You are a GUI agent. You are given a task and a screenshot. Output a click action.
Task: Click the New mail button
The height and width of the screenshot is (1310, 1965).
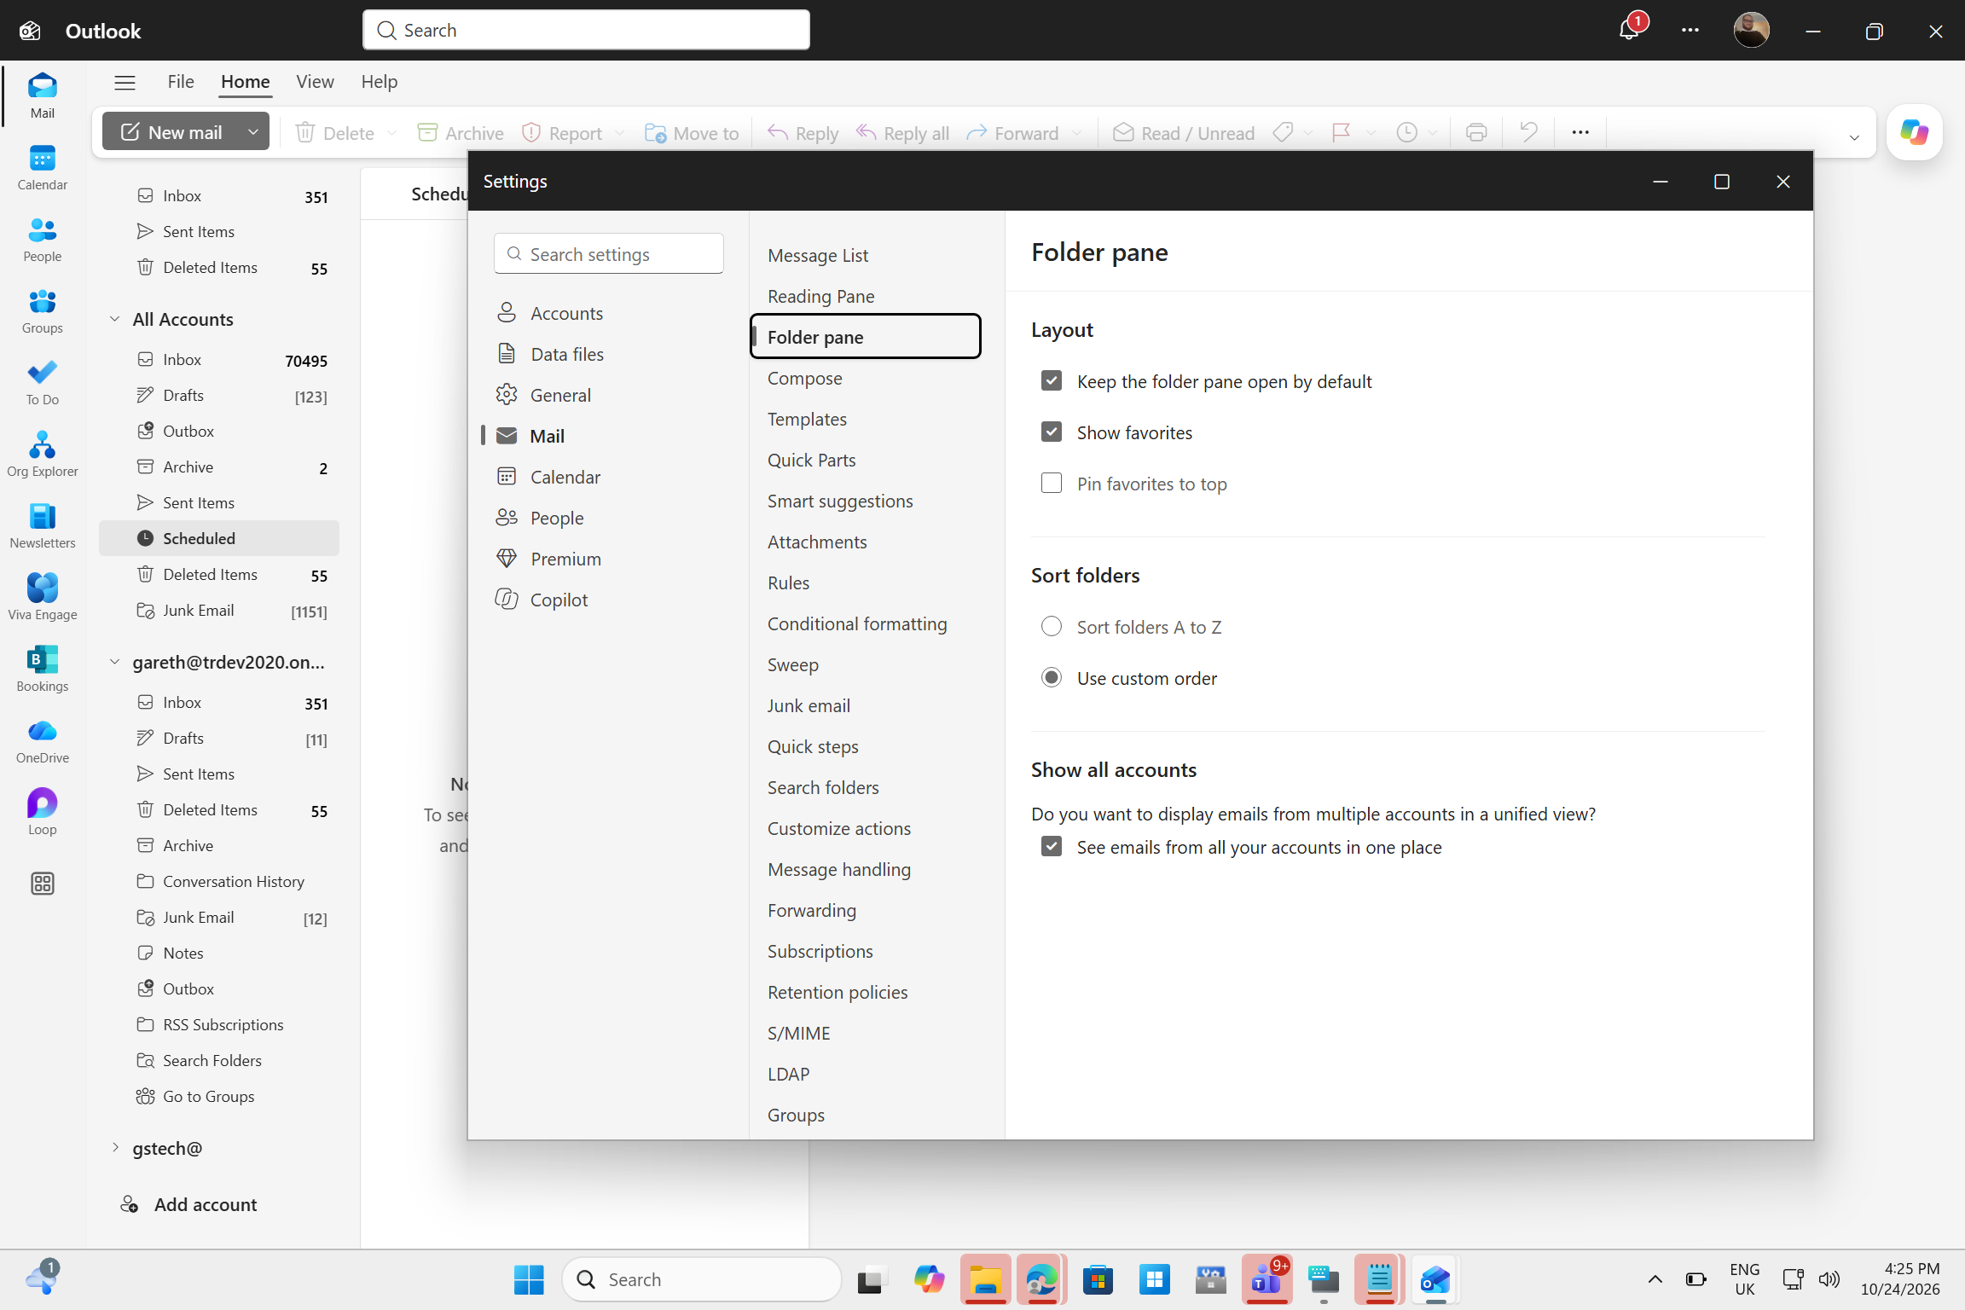pos(171,132)
